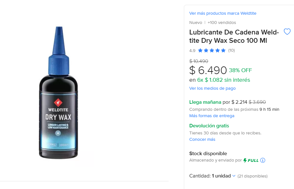Click the Llega mañana delivery text
294x189 pixels.
(205, 102)
